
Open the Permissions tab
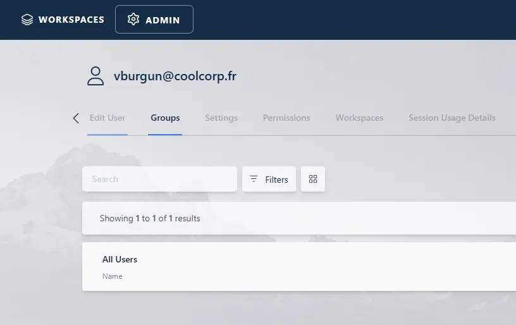click(x=286, y=118)
